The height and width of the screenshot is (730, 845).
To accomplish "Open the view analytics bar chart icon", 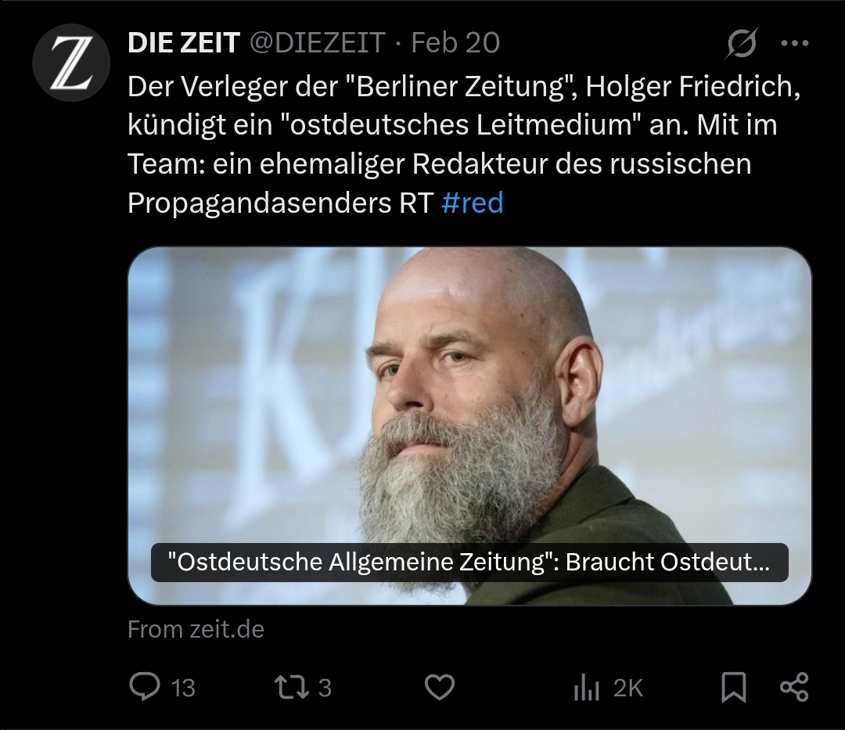I will pos(587,687).
